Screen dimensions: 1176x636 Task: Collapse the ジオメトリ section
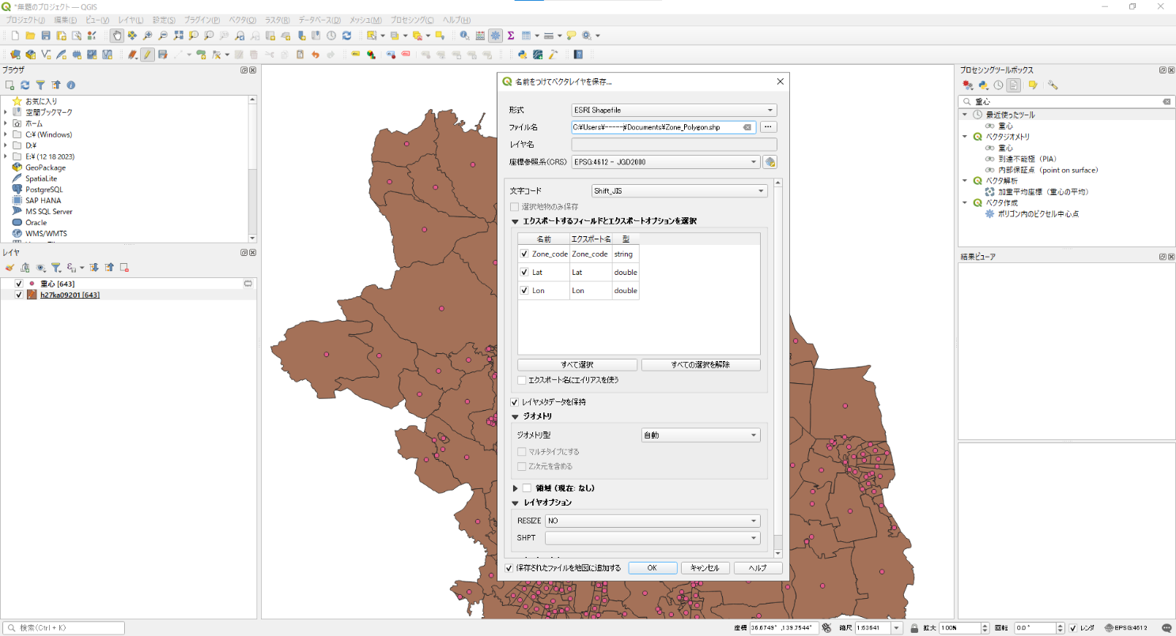[515, 416]
